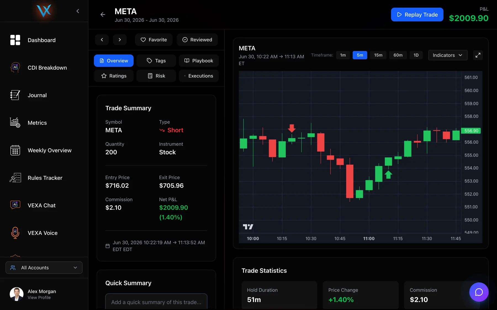The height and width of the screenshot is (310, 497).
Task: Select the 15m timeframe
Action: click(x=378, y=55)
